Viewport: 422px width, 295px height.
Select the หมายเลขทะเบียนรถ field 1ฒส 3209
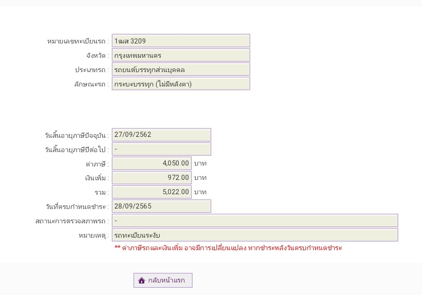click(181, 41)
